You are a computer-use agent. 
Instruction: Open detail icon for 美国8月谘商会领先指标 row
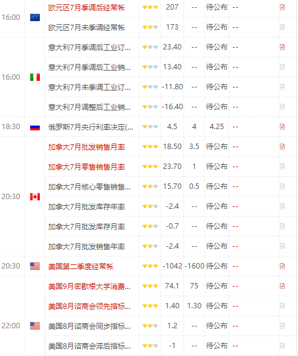pyautogui.click(x=282, y=306)
